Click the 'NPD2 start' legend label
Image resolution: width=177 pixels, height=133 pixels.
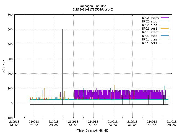(x=150, y=18)
